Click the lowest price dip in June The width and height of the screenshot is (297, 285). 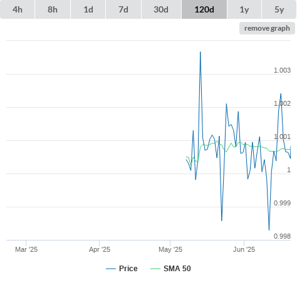click(269, 230)
